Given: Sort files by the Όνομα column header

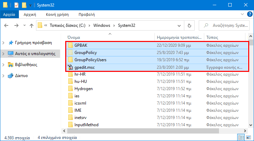Looking at the screenshot, I should pos(73,37).
